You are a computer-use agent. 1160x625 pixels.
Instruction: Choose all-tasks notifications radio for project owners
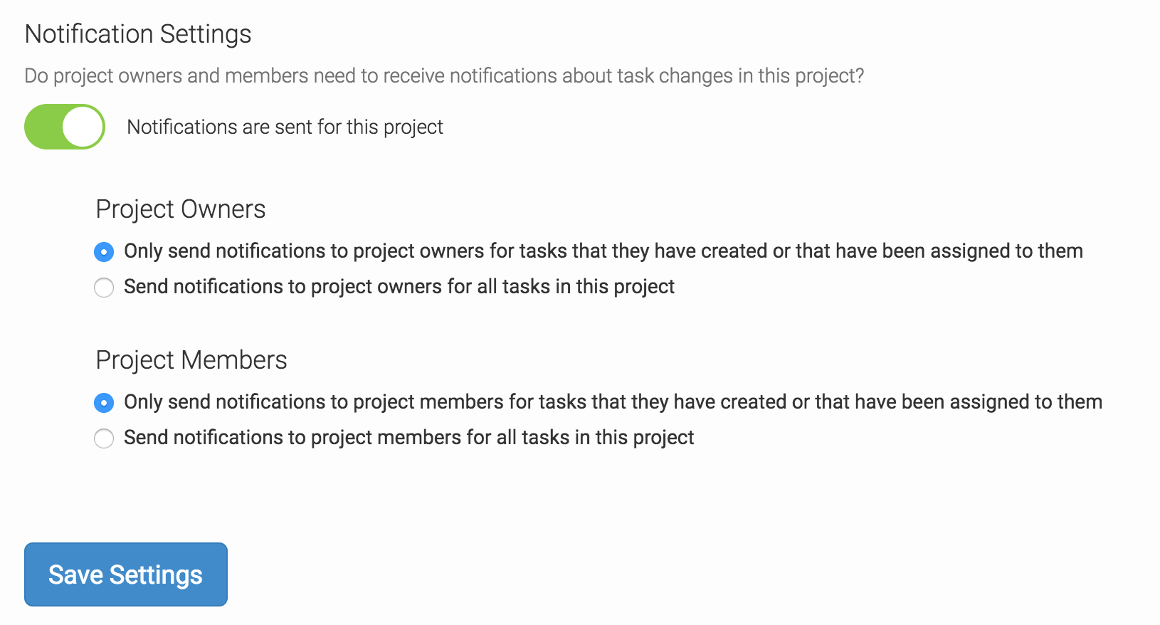click(x=104, y=288)
